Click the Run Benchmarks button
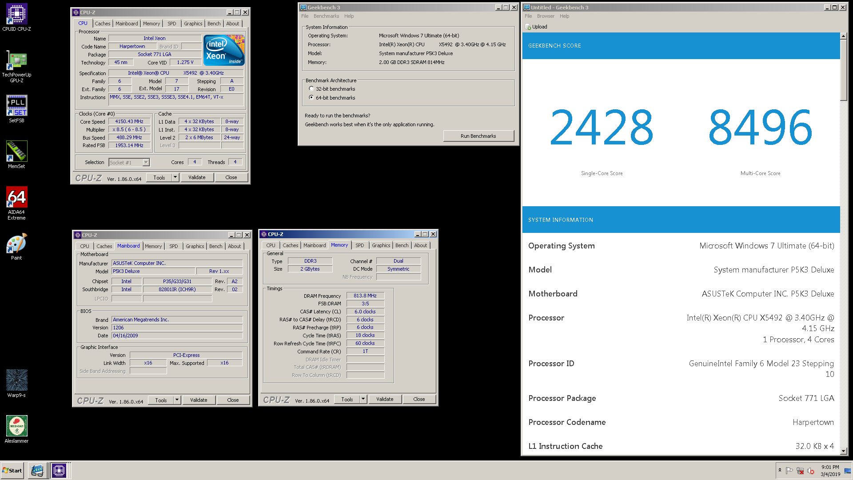Viewport: 853px width, 480px height. (478, 136)
